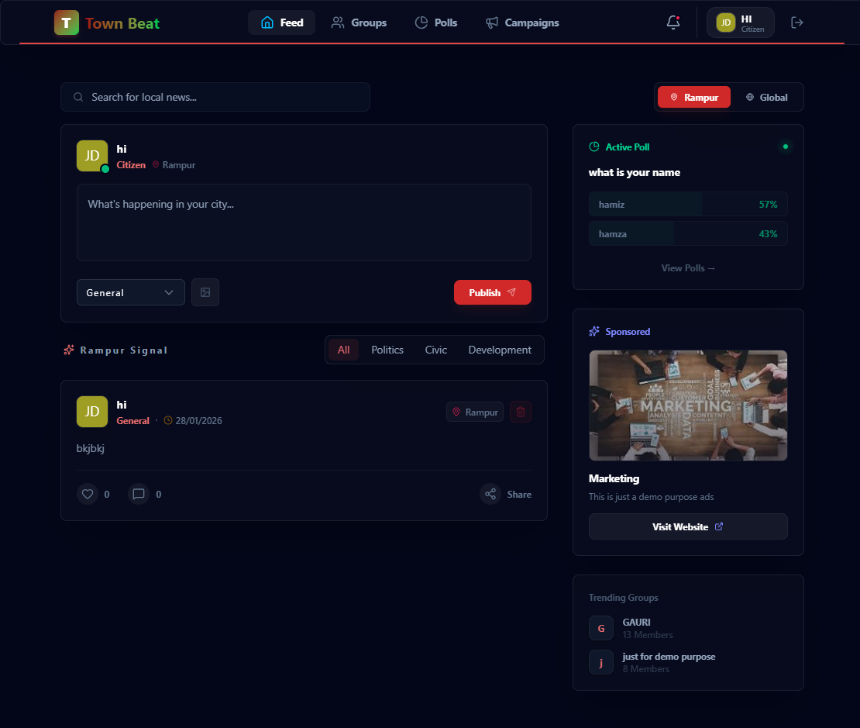Click the Sponsored sparkle icon

click(x=594, y=331)
